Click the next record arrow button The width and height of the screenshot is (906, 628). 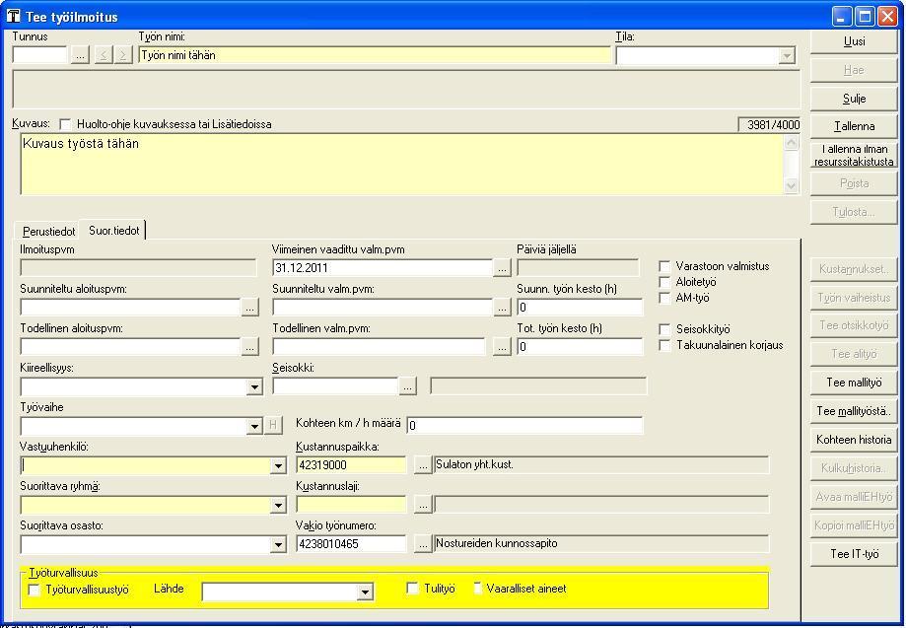[123, 55]
